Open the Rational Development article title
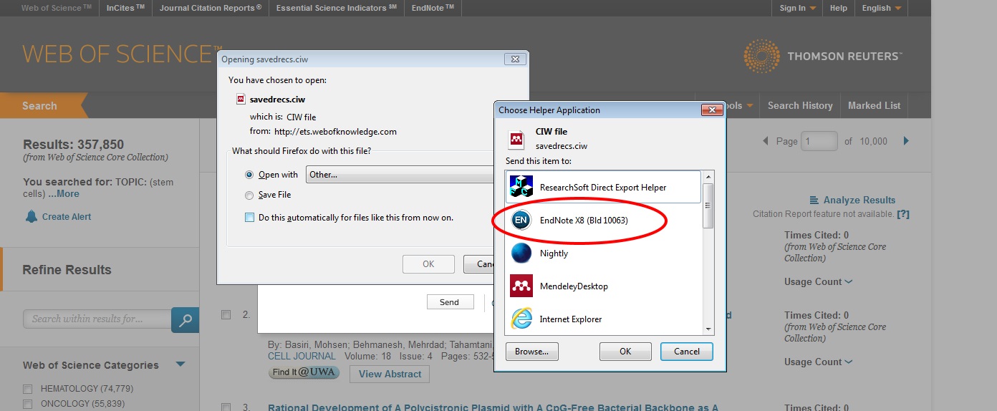This screenshot has width=997, height=411. click(493, 407)
